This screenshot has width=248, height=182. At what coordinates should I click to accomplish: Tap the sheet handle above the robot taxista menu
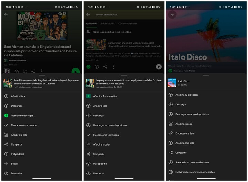coord(124,75)
